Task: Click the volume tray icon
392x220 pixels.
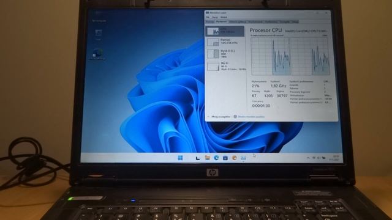Action: [318, 158]
